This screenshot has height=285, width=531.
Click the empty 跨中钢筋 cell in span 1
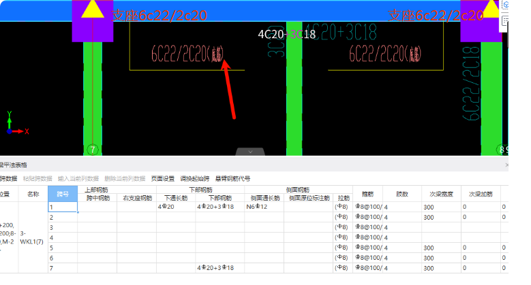(x=97, y=207)
